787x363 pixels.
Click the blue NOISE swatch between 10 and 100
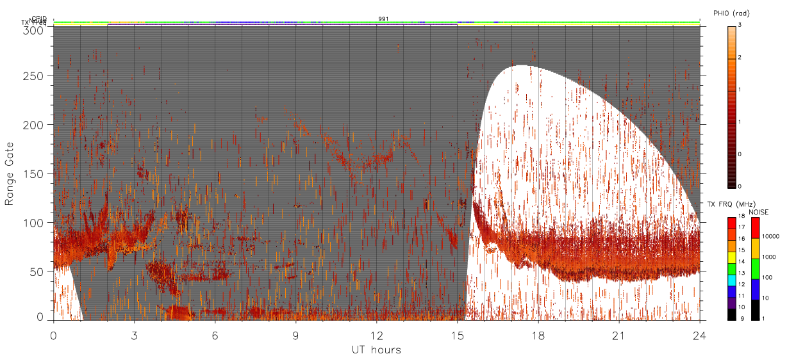tap(756, 289)
